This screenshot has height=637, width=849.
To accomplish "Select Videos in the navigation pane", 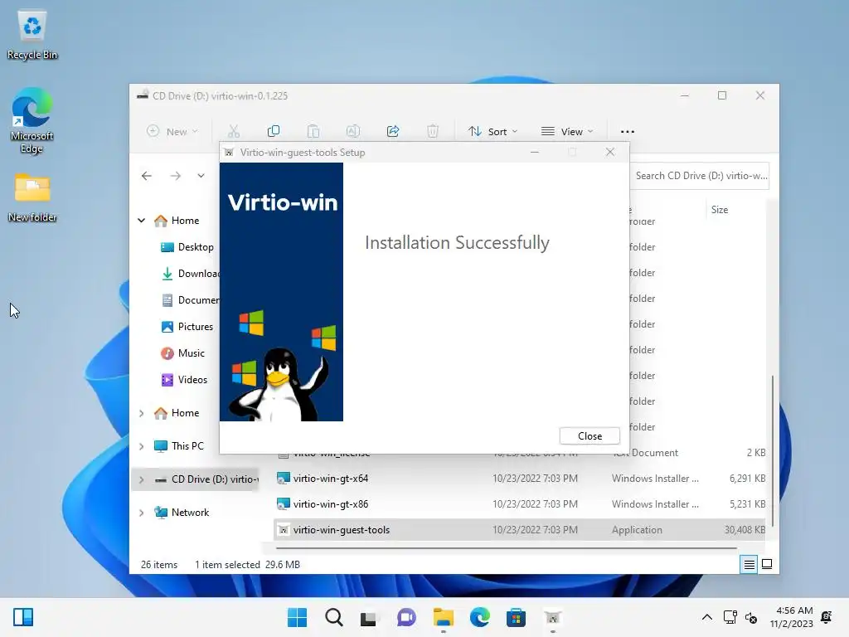I will click(x=184, y=380).
